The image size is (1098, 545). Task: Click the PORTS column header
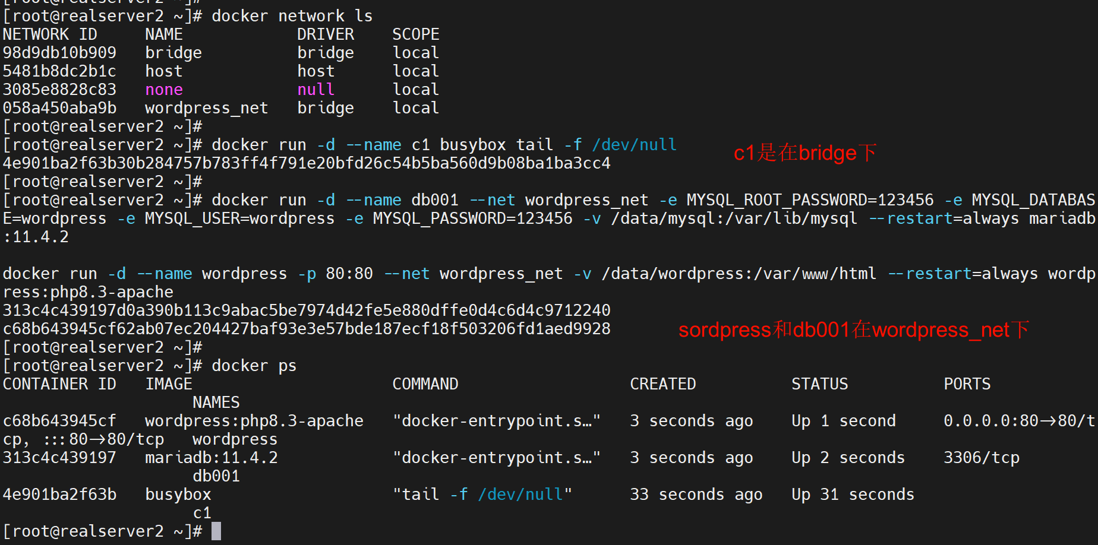(967, 384)
